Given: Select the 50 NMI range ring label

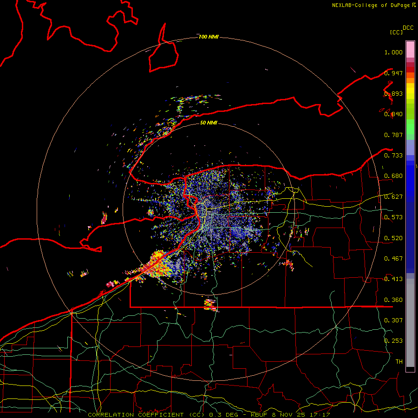Looking at the screenshot, I should pos(209,123).
